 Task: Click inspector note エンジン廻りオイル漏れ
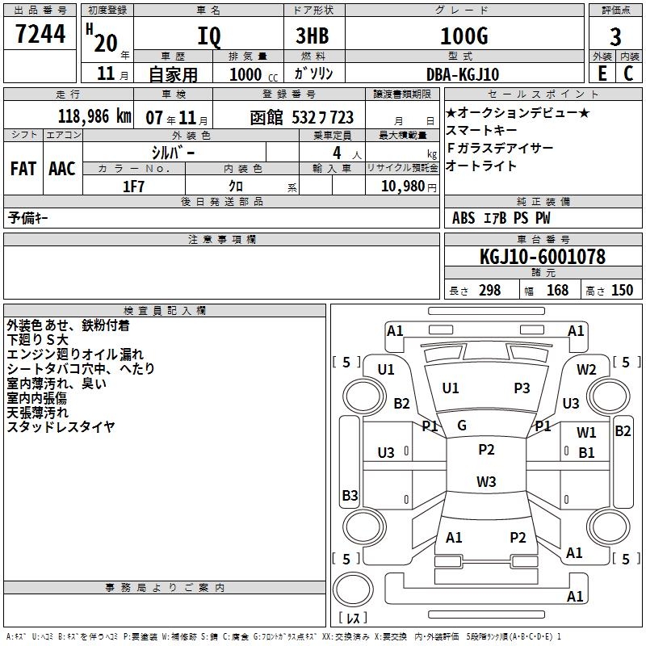click(x=75, y=354)
